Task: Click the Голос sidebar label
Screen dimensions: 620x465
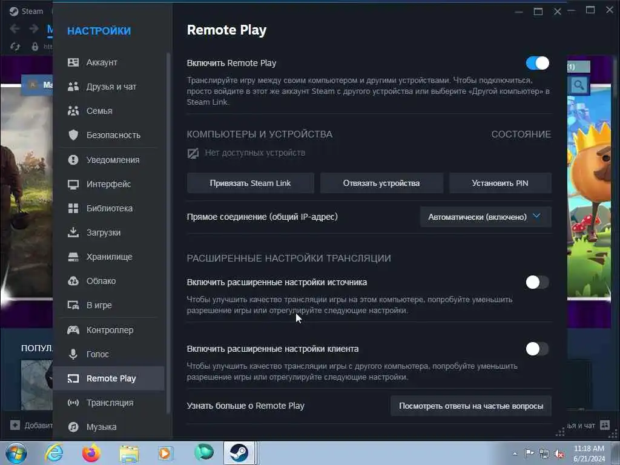Action: click(x=97, y=354)
